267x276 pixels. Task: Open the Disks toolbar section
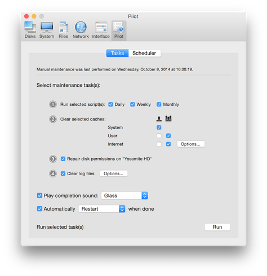(30, 30)
